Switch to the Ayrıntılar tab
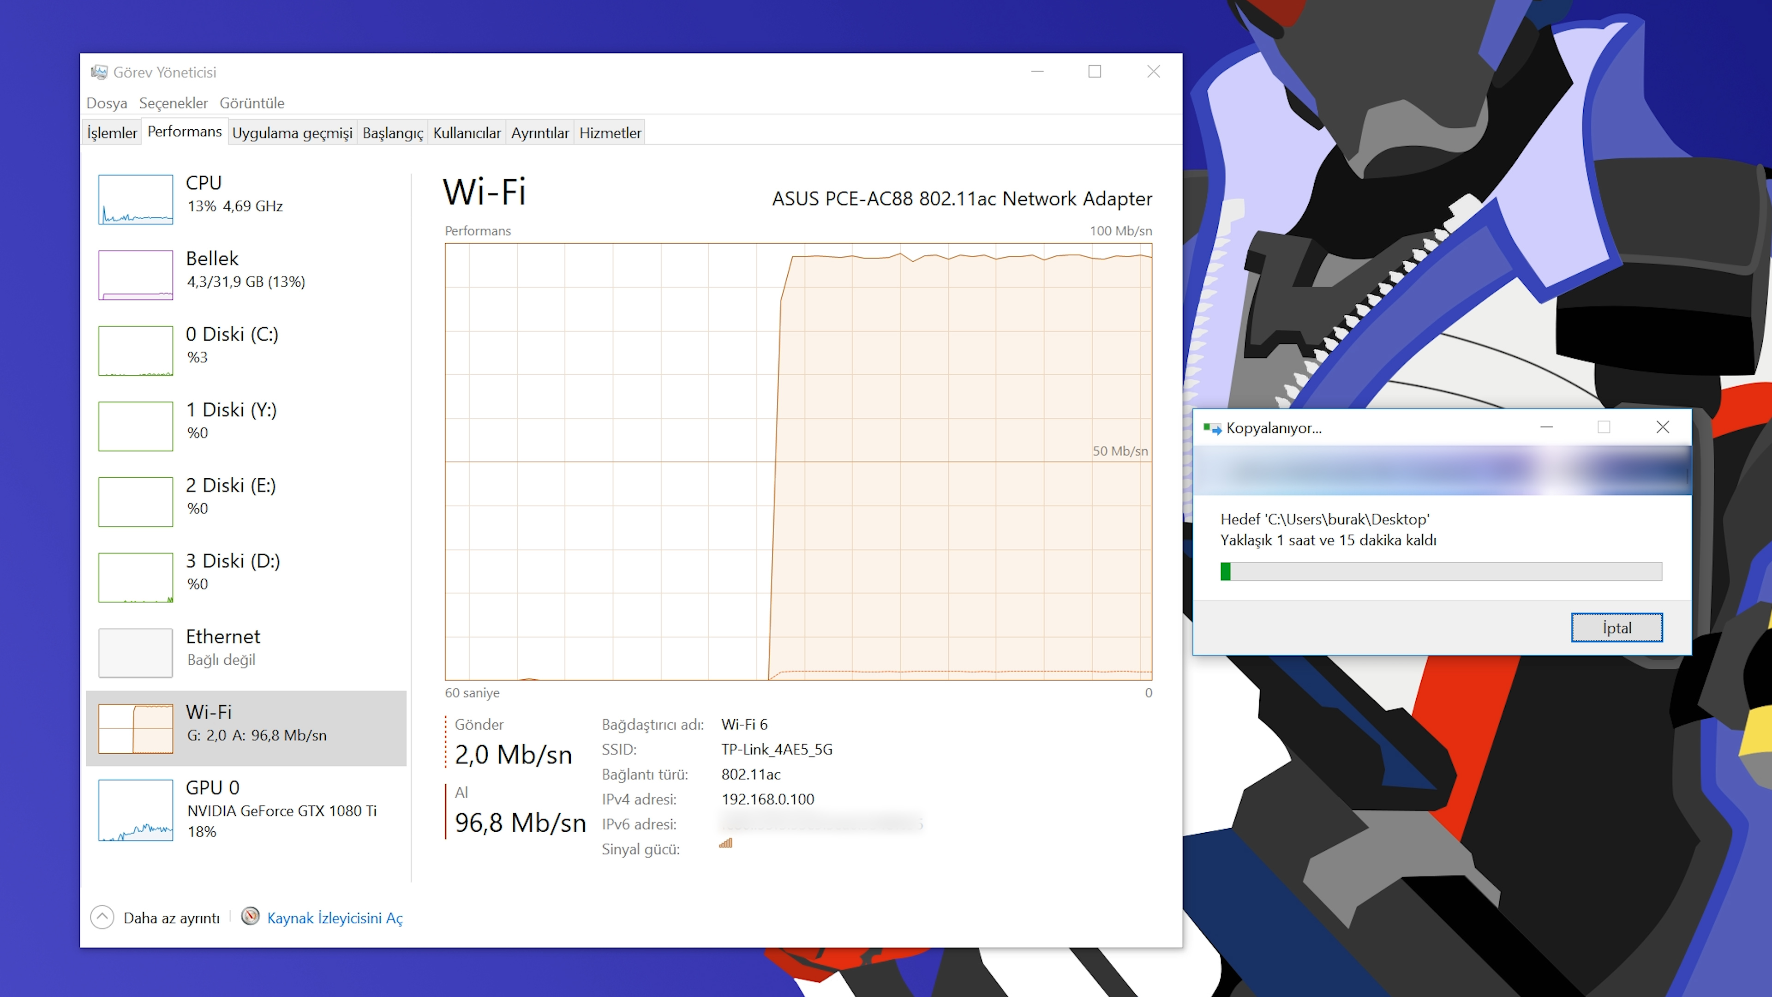Screen dimensions: 1772x997 pyautogui.click(x=540, y=133)
